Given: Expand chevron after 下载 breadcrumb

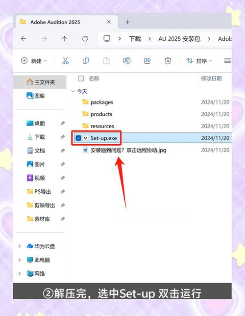Looking at the screenshot, I should 149,39.
